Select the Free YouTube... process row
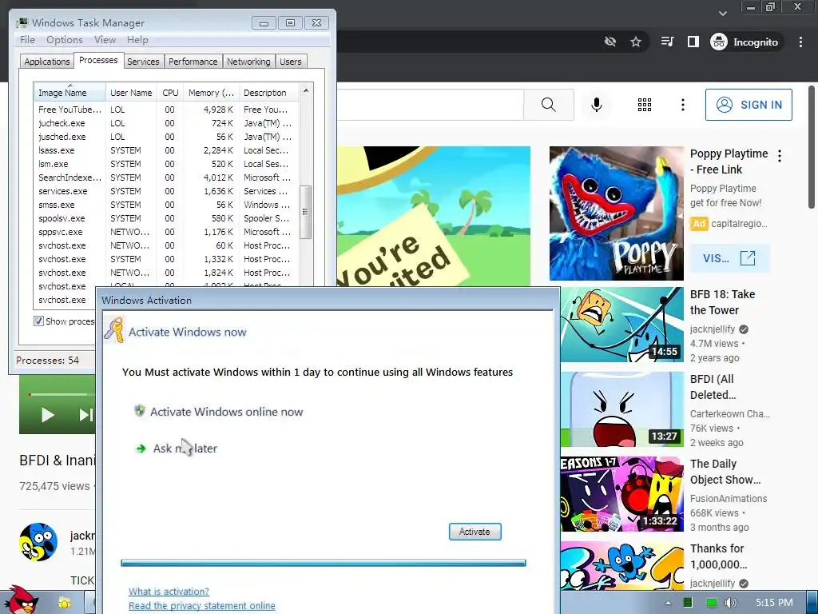818x614 pixels. pos(166,110)
